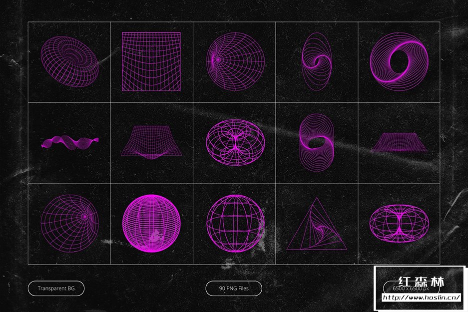
Task: Select the warped square grid shape
Action: tap(151, 61)
